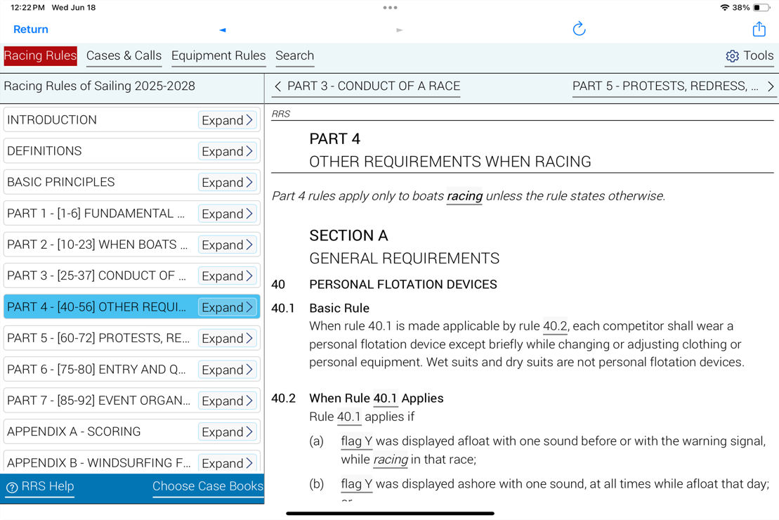Expand APPENDIX A - SCORING
The height and width of the screenshot is (520, 779).
(226, 431)
